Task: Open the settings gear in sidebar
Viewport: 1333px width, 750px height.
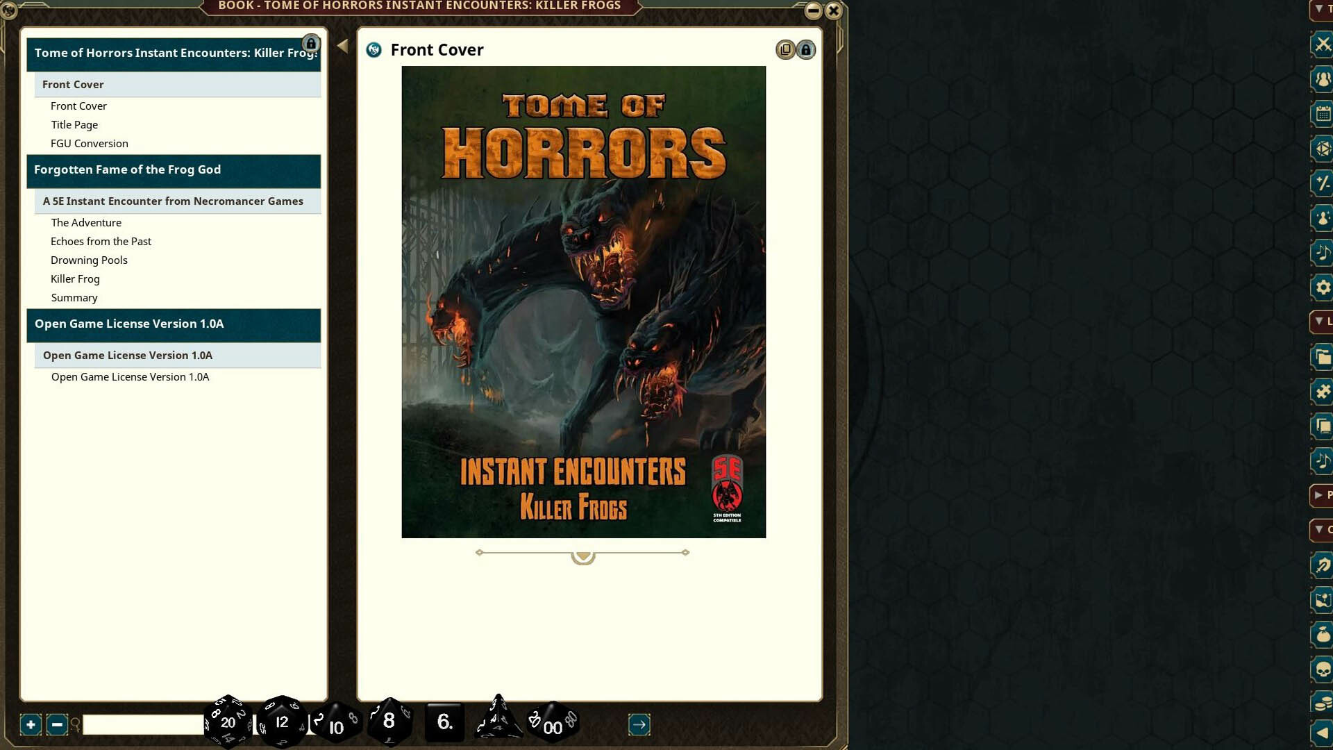Action: coord(1323,287)
